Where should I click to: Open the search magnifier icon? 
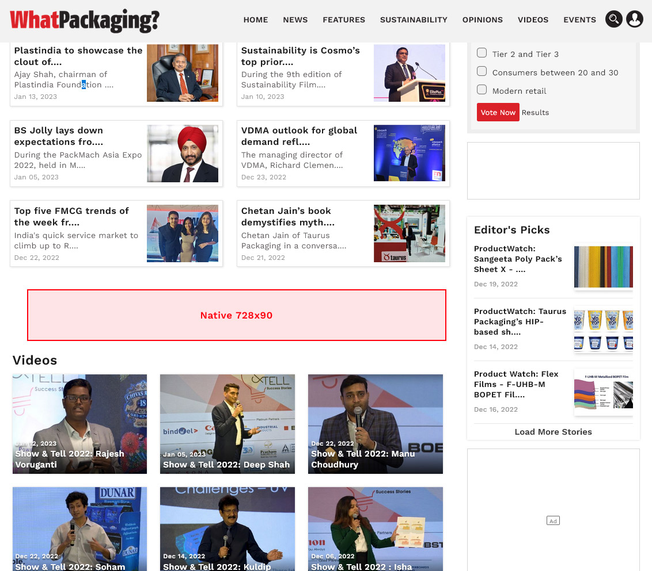614,18
